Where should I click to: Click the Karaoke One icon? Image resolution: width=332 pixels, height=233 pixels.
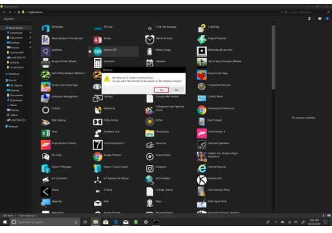(x=202, y=180)
